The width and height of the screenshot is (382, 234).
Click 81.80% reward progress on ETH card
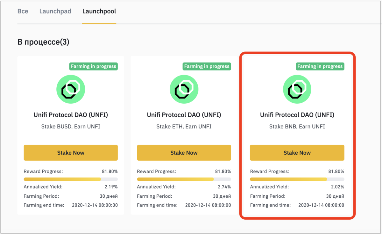223,171
